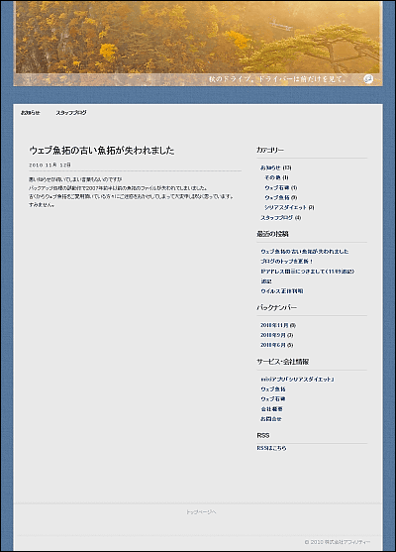Click the バックナンバー sidebar heading
Screen dimensions: 396x552
pos(277,307)
